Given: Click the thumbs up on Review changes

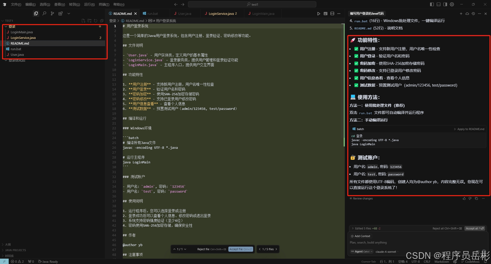Looking at the screenshot, I should [464, 198].
